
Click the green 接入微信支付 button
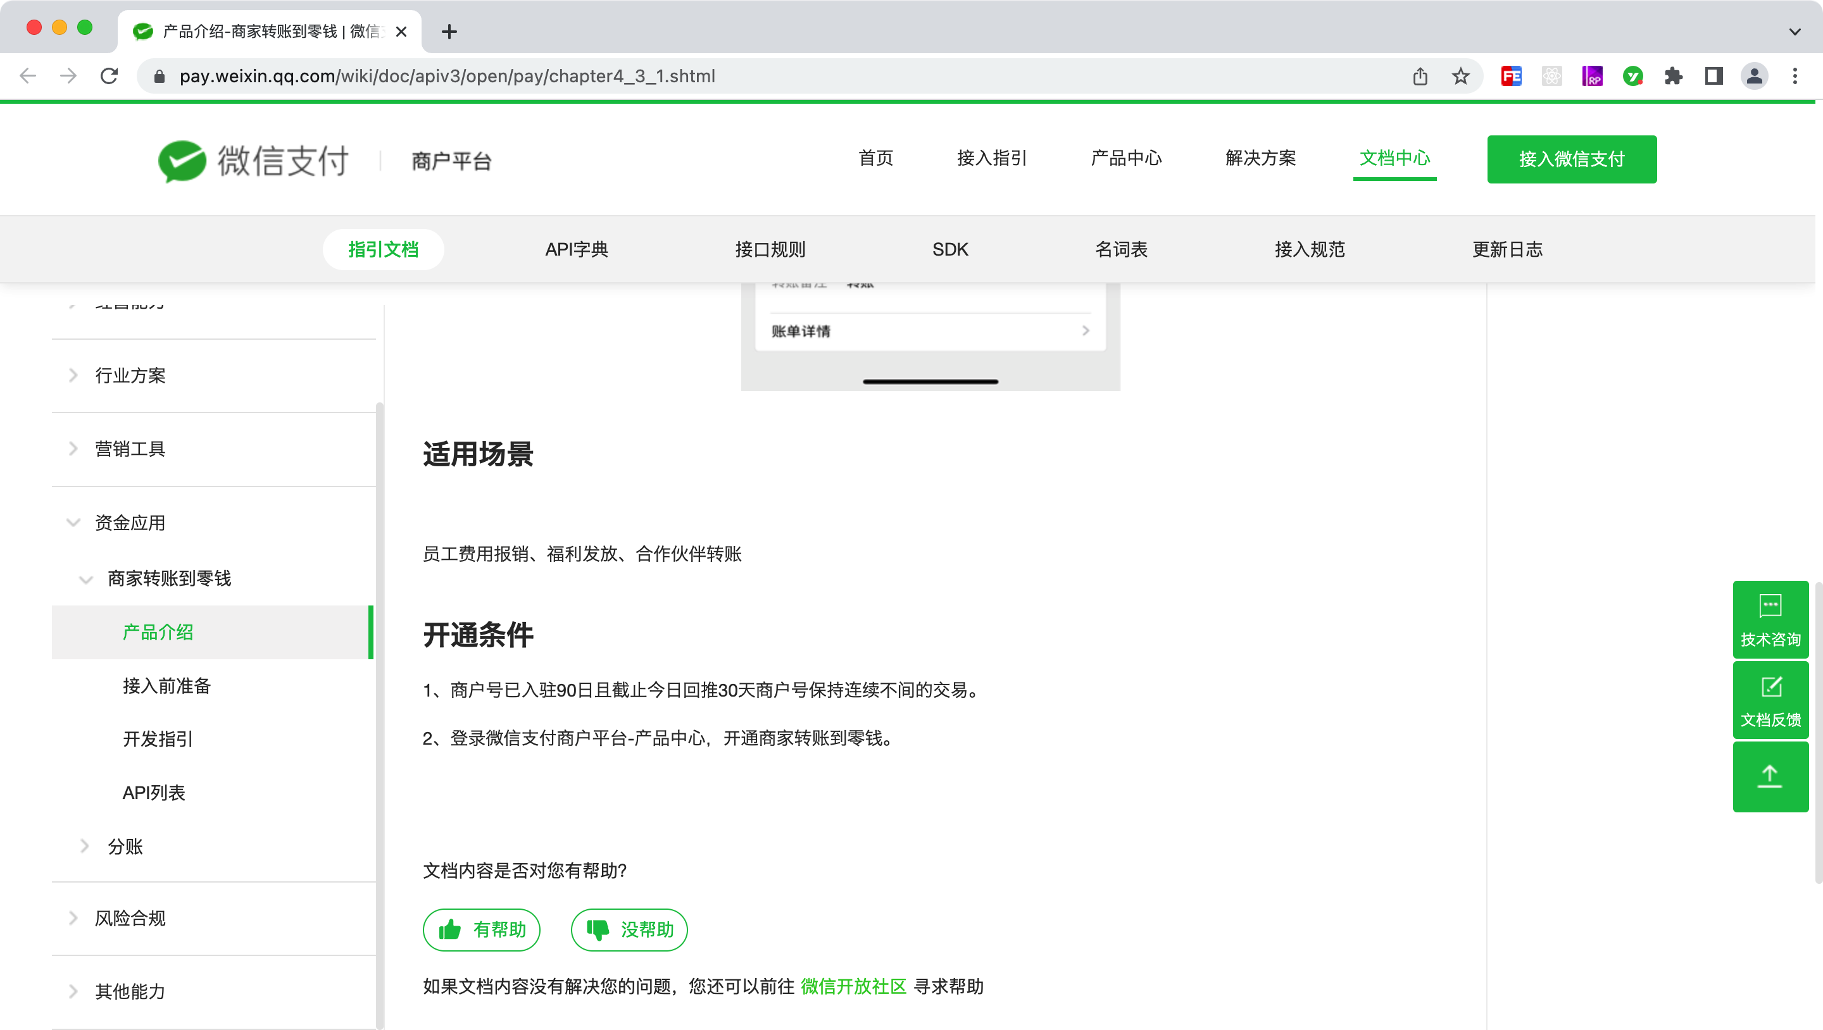point(1571,159)
